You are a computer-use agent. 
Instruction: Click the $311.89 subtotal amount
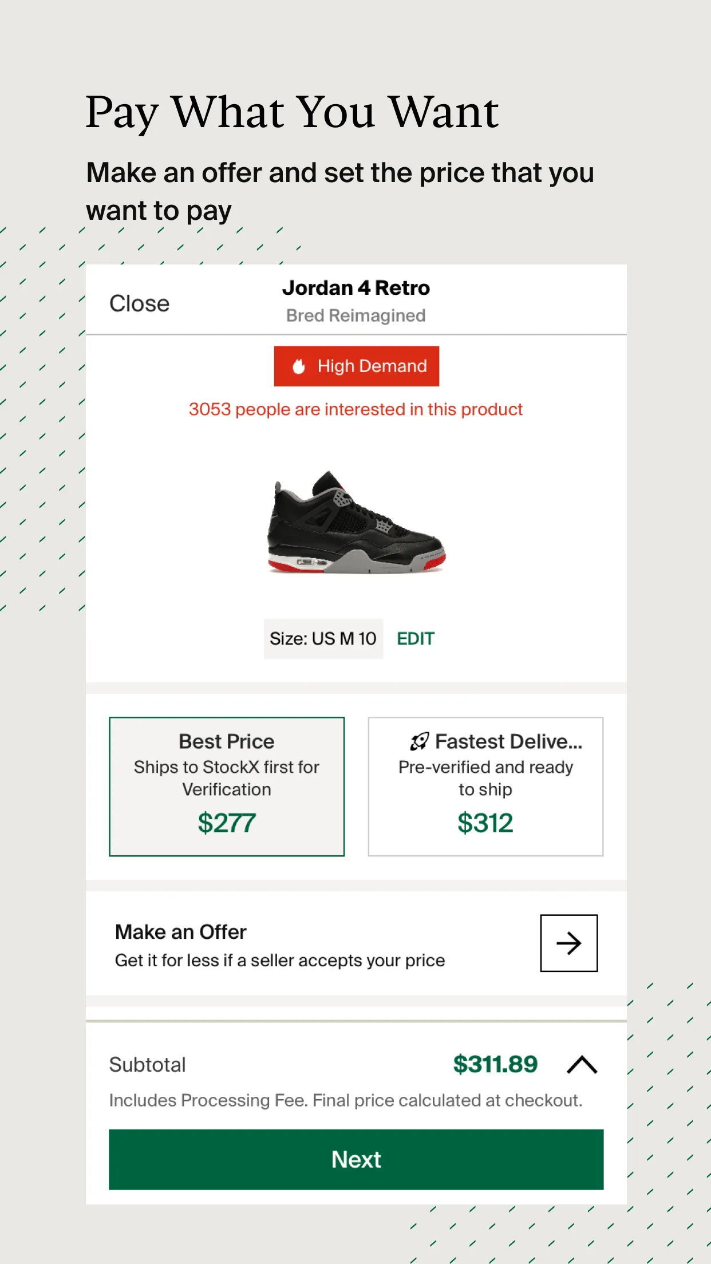click(x=495, y=1065)
